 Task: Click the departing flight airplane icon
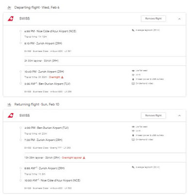pyautogui.click(x=9, y=8)
